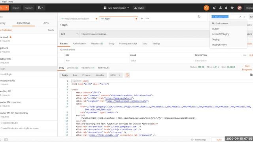Open the user avatar menu
Image resolution: width=253 pixels, height=142 pixels.
tap(240, 8)
